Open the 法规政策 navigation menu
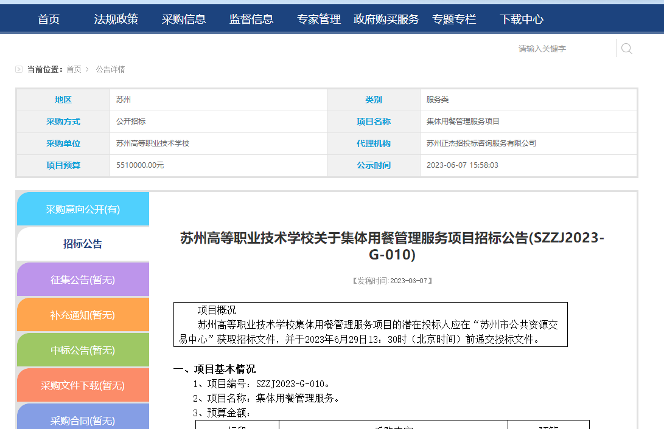 point(116,19)
